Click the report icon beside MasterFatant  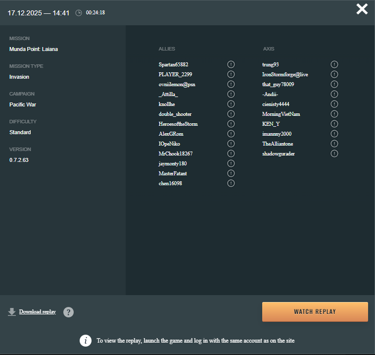pos(231,173)
